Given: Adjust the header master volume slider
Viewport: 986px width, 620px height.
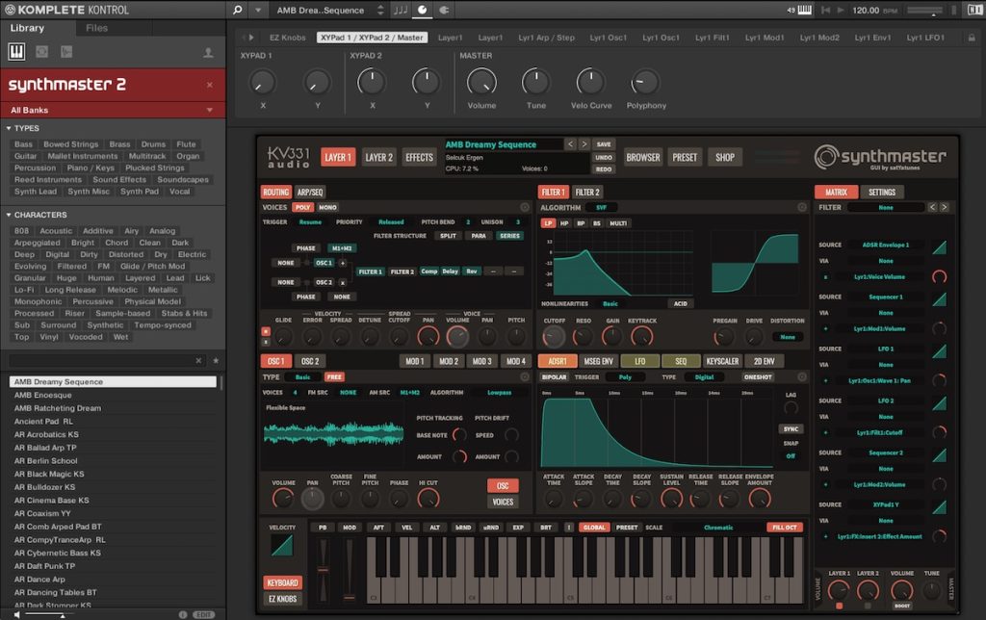Looking at the screenshot, I should 924,11.
